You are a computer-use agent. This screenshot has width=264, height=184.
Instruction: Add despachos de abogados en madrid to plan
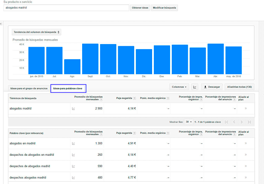[x=246, y=155]
